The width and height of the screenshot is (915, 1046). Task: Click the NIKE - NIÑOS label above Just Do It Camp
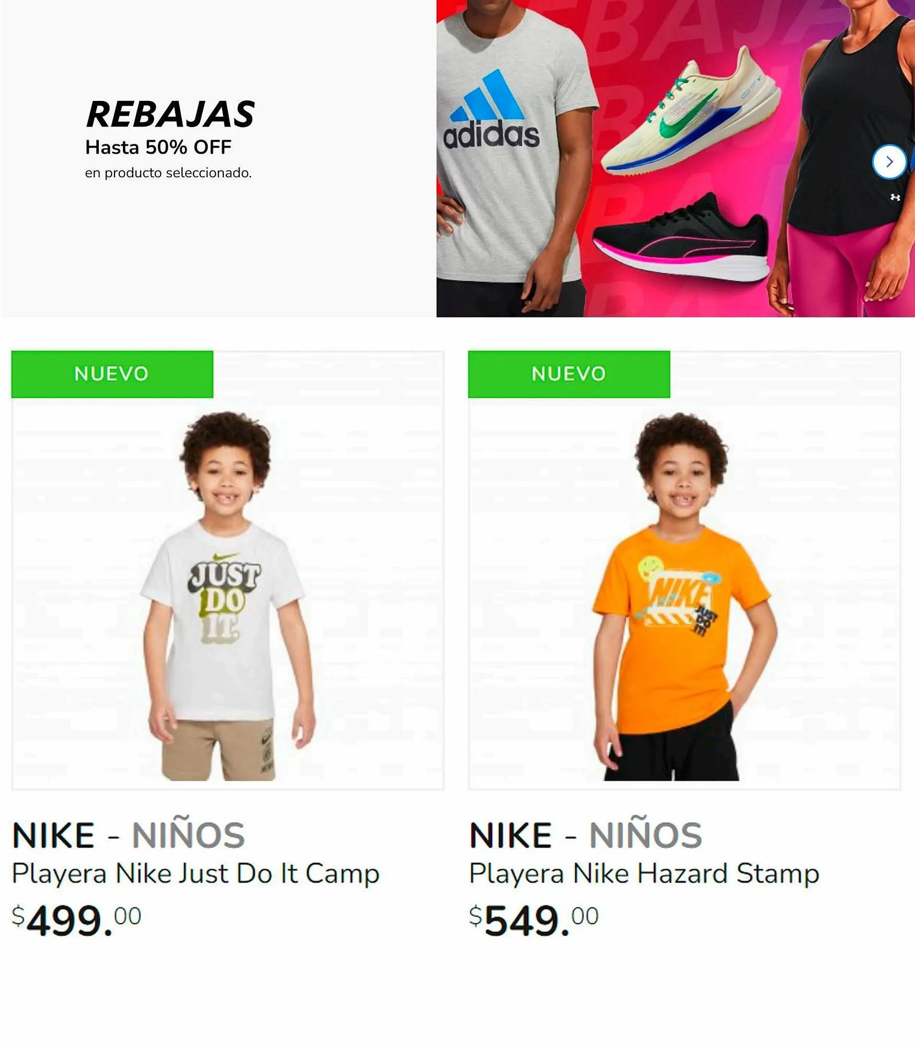tap(129, 835)
